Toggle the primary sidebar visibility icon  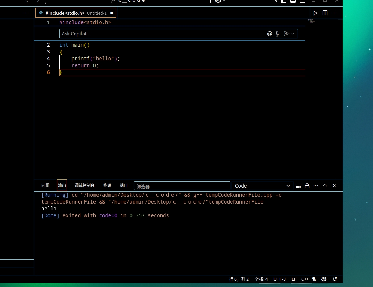284,1
